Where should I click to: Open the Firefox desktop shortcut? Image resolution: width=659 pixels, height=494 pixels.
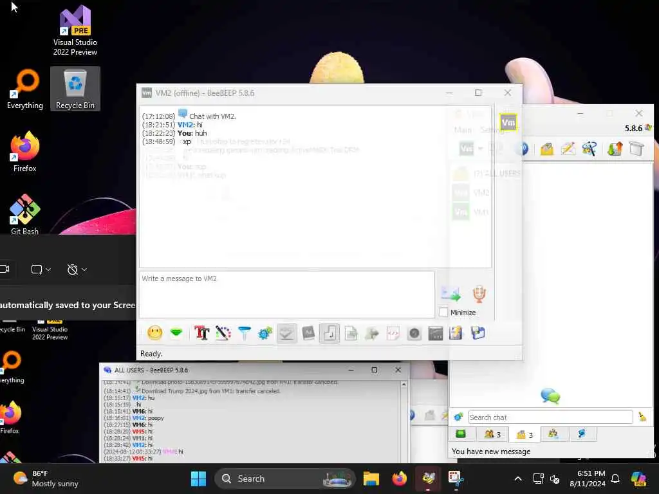click(25, 152)
